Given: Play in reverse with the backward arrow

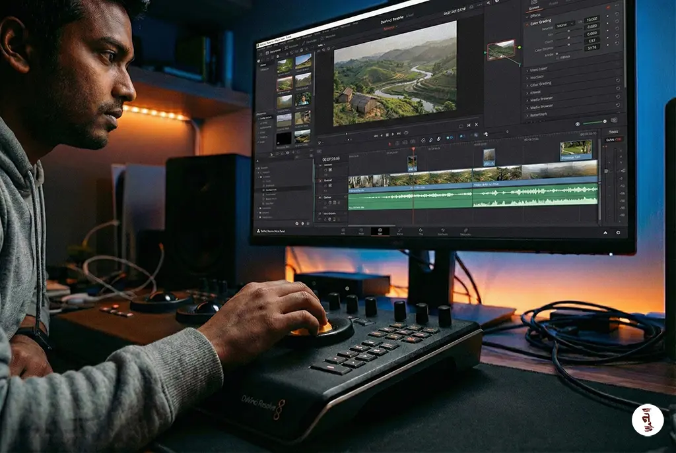Looking at the screenshot, I should pos(382,135).
